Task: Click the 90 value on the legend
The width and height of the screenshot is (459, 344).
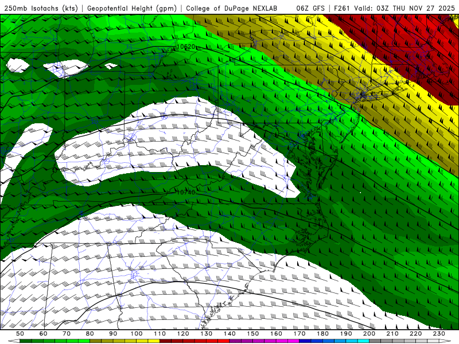Action: coord(113,334)
